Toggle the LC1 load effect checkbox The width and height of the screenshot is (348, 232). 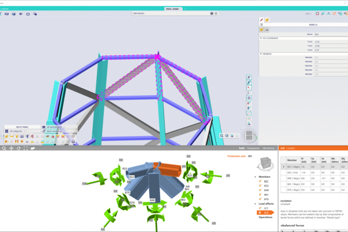tap(258, 208)
